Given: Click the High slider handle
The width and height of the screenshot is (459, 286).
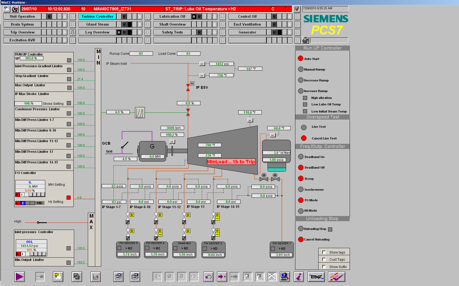Looking at the screenshot, I should [x=38, y=223].
